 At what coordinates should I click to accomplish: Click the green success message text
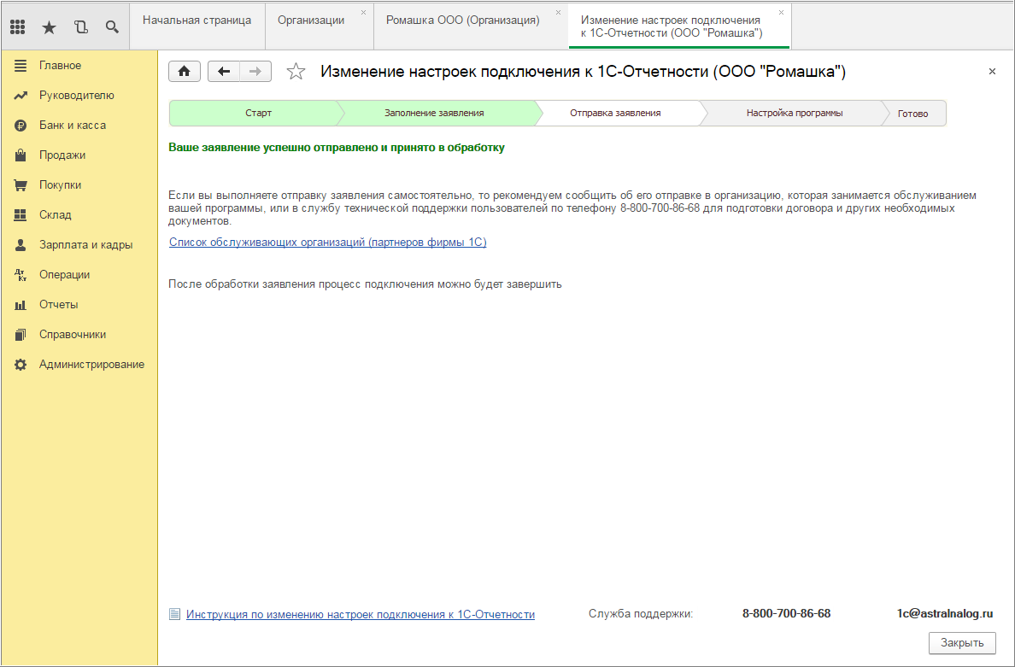(x=337, y=148)
